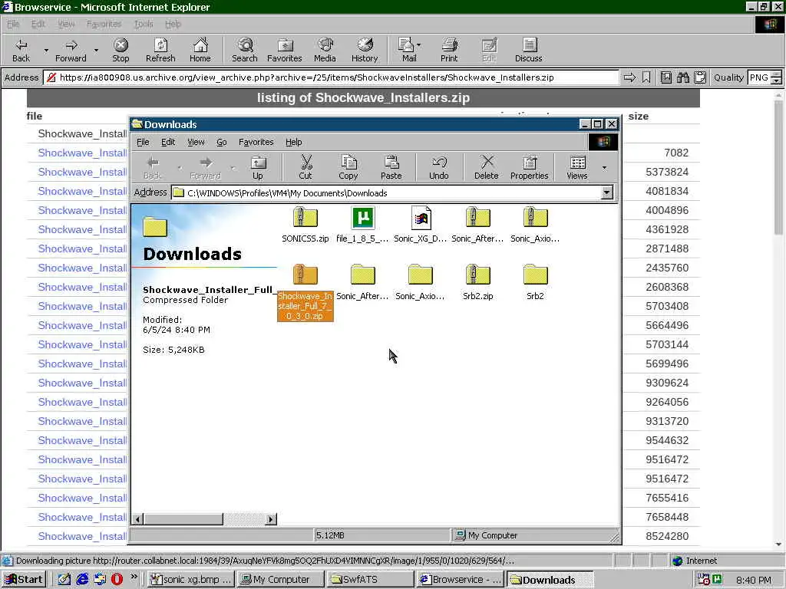
Task: Click the Back button in Internet Explorer toolbar
Action: click(21, 50)
